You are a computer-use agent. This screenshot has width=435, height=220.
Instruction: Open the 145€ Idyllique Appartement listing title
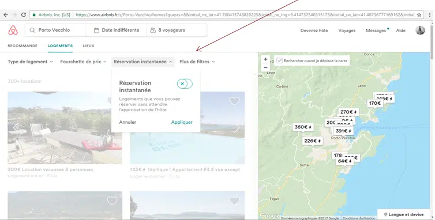(x=185, y=169)
